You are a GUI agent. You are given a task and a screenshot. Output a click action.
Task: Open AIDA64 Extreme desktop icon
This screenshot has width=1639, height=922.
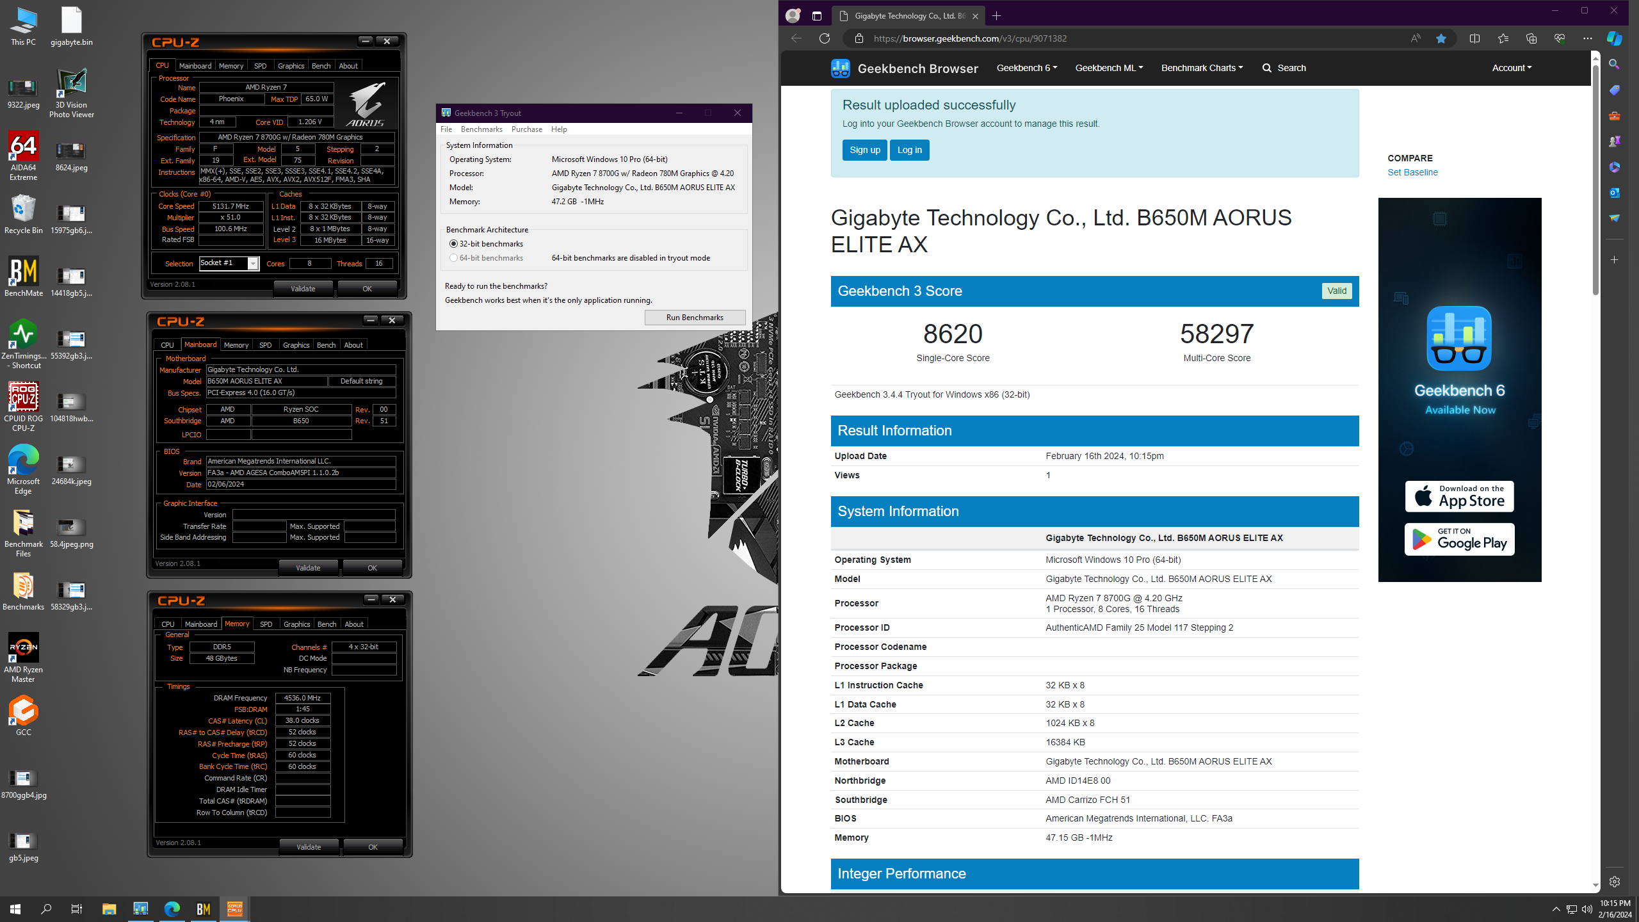coord(23,156)
